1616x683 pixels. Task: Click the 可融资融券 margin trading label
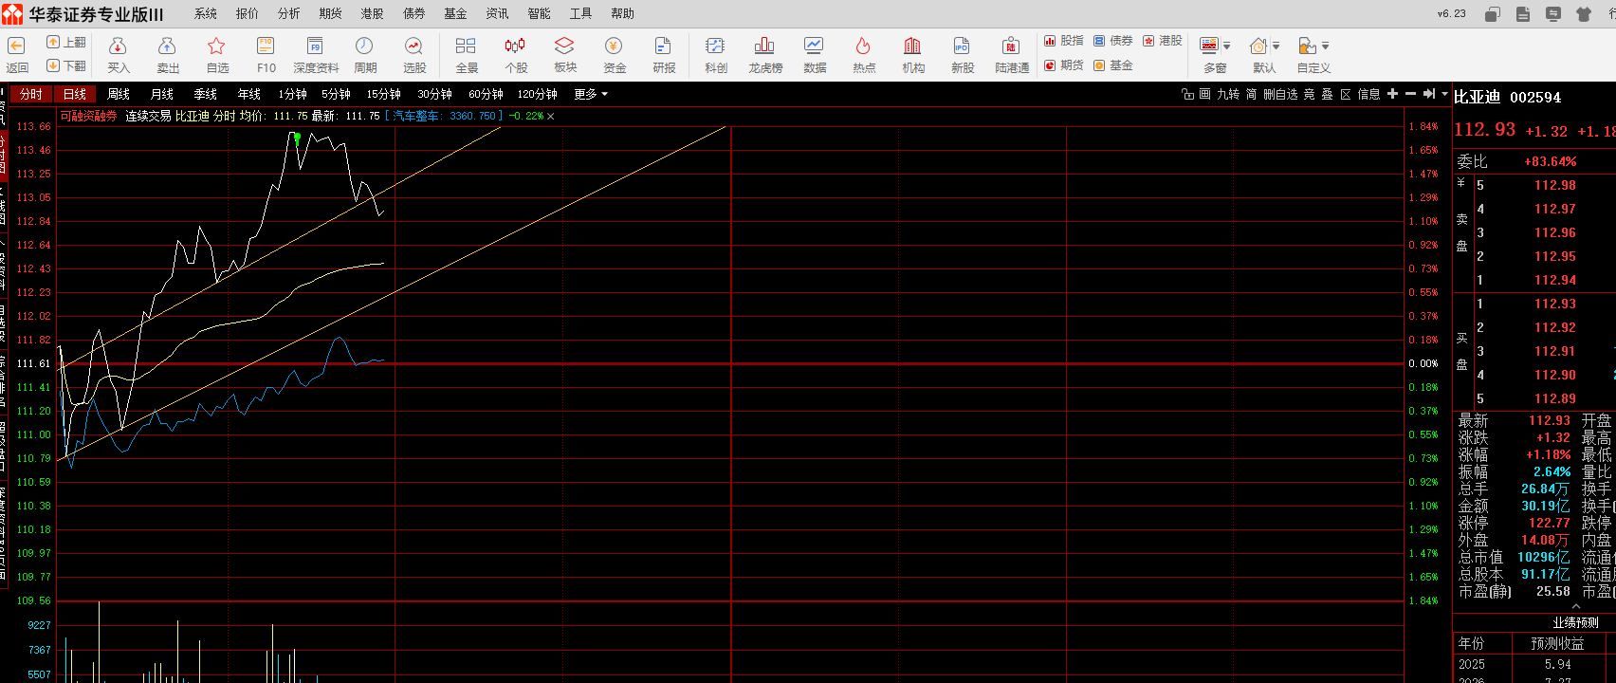point(89,116)
